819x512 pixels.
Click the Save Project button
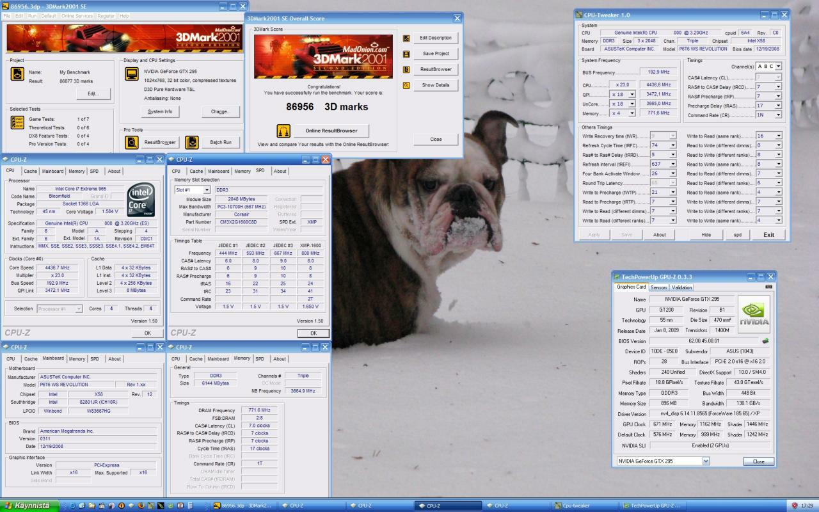click(x=436, y=54)
